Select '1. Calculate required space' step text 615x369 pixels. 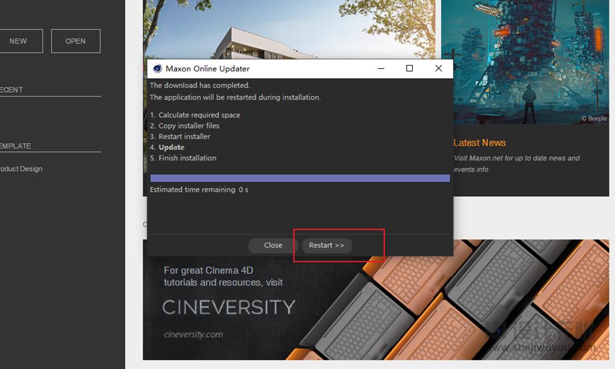pyautogui.click(x=195, y=115)
